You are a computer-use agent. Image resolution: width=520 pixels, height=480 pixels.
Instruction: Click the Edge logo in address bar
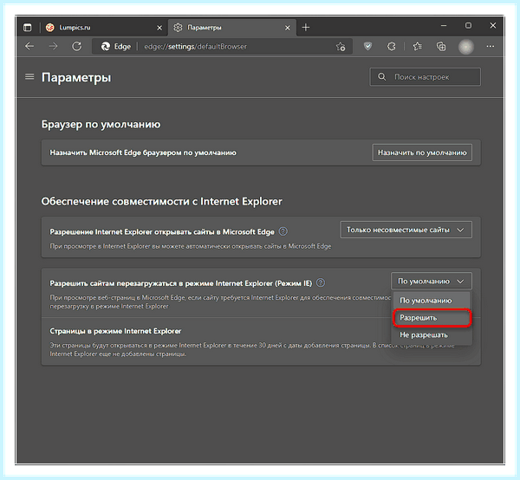(106, 47)
